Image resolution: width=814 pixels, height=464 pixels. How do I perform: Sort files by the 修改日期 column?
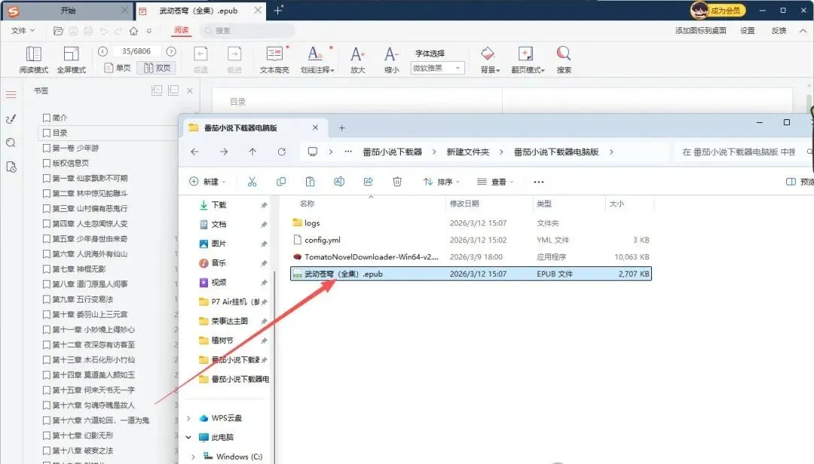(x=464, y=204)
